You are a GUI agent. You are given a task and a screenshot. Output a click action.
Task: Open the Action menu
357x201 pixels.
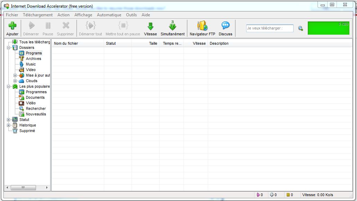coord(63,15)
